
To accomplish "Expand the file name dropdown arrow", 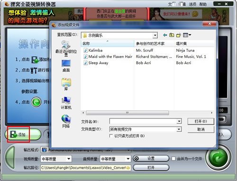I will [179, 121].
